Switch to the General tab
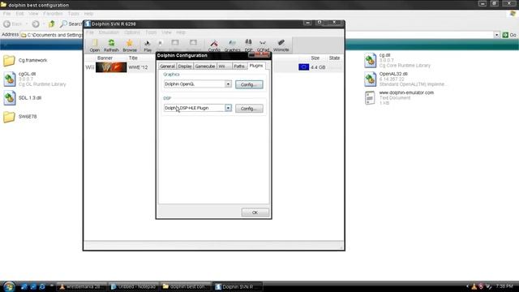 [167, 67]
